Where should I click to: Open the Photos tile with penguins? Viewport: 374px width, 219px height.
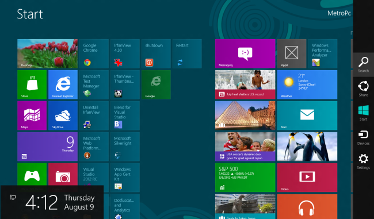pos(307,147)
